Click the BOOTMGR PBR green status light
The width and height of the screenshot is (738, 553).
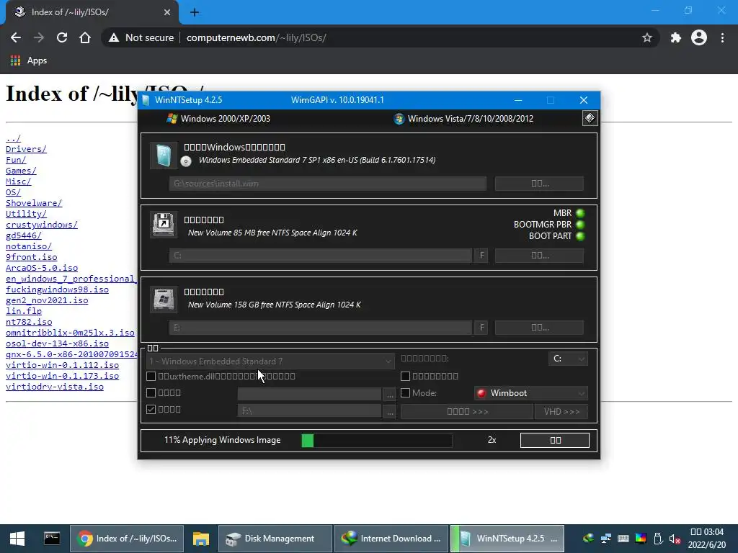point(580,225)
